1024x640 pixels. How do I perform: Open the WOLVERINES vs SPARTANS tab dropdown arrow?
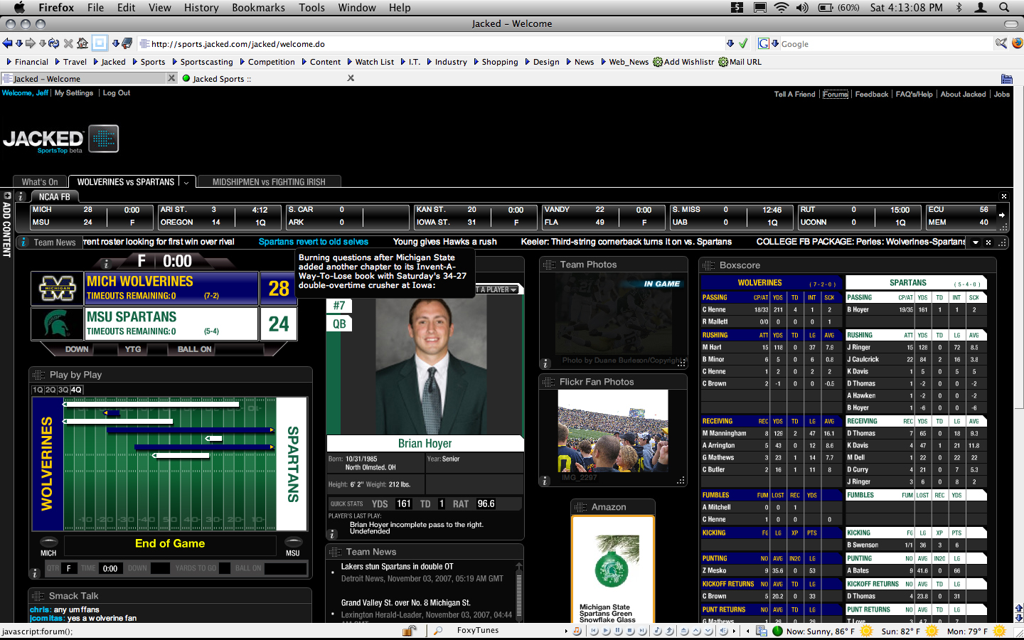pos(186,182)
